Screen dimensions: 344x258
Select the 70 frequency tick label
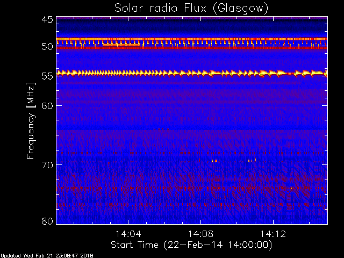click(47, 165)
